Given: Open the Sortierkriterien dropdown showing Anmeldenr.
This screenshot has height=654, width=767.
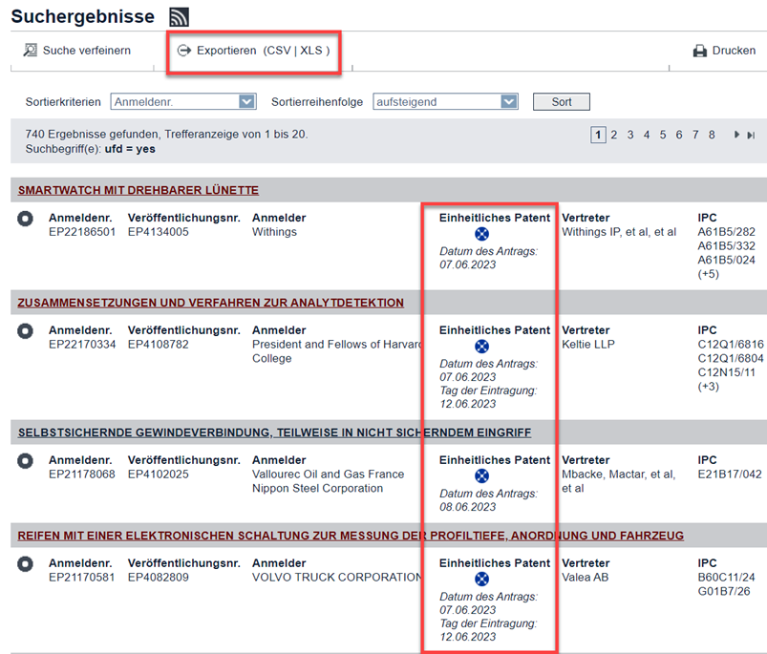Looking at the screenshot, I should point(183,101).
